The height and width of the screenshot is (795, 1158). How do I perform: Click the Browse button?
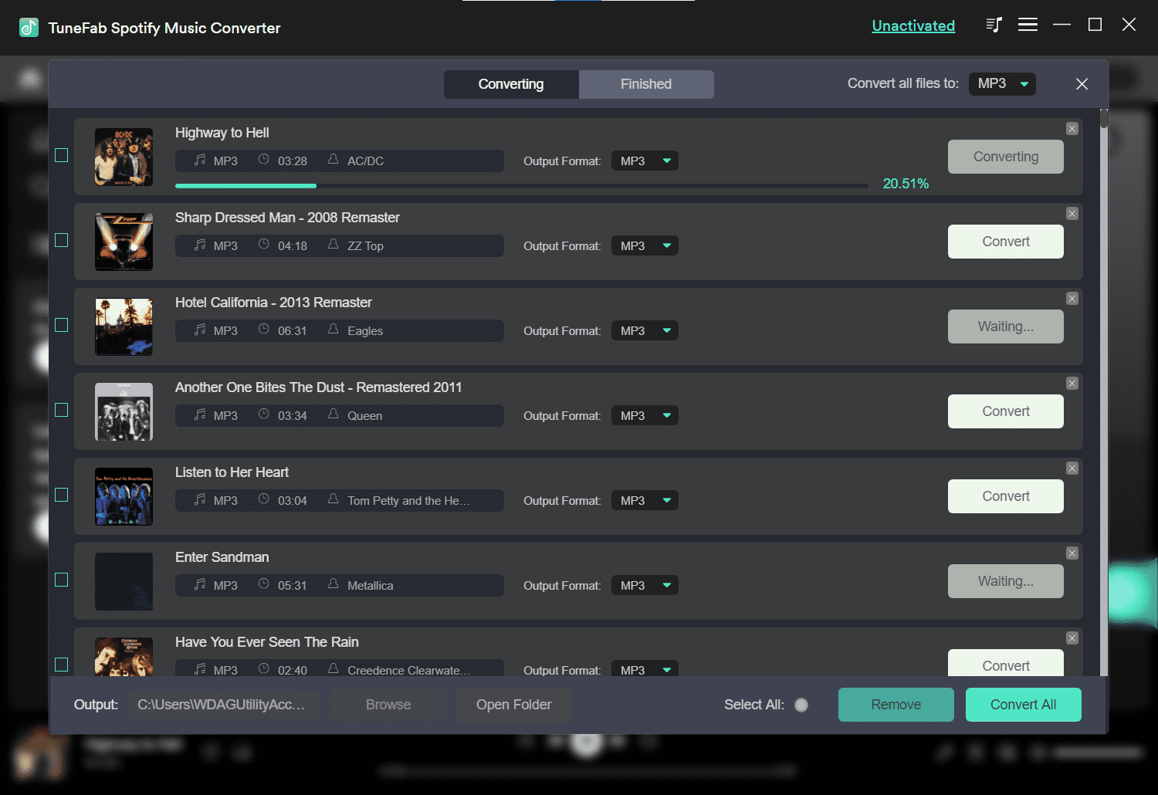pyautogui.click(x=388, y=705)
